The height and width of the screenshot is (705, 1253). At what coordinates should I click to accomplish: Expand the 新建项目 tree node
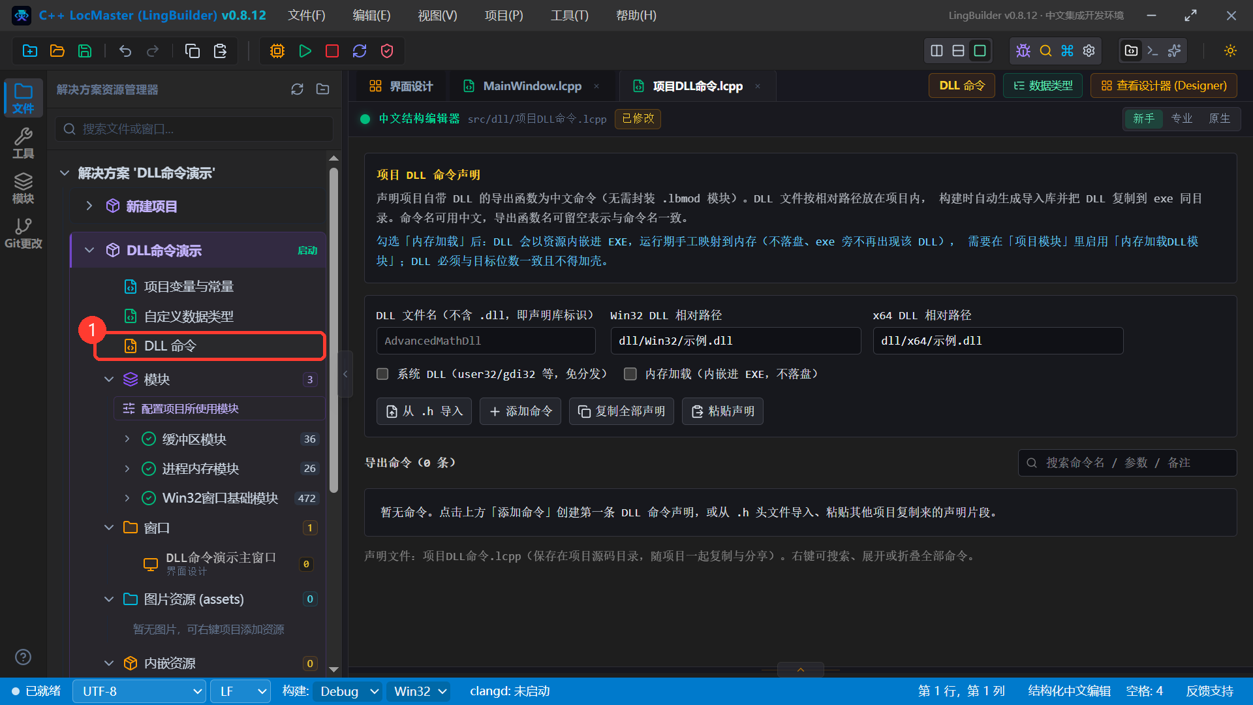pos(89,206)
